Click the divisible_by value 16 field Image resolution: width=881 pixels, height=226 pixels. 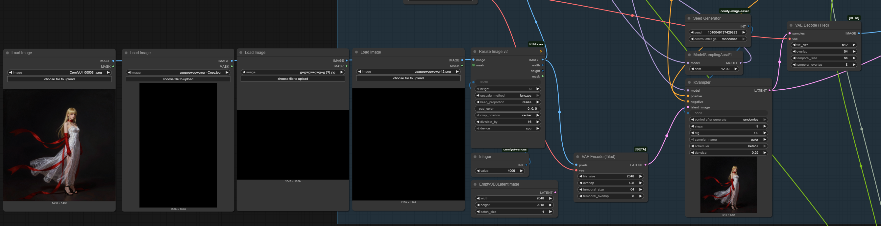click(507, 122)
